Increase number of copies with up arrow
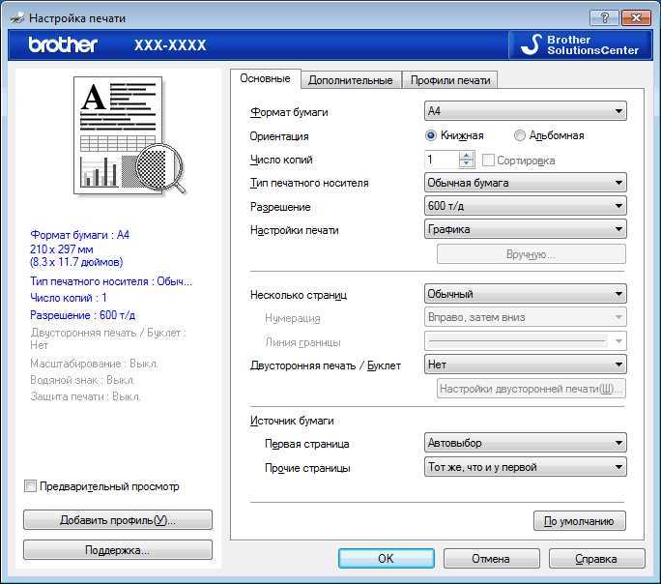 [x=467, y=155]
